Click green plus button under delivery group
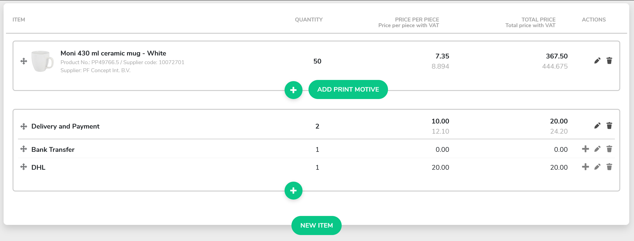634x241 pixels. pos(294,190)
